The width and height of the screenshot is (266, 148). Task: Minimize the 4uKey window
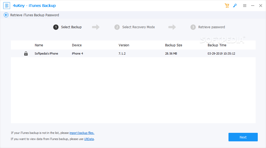coord(253,6)
